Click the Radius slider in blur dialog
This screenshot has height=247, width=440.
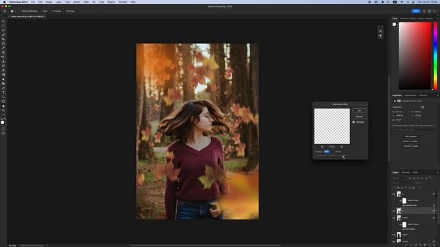coord(331,156)
